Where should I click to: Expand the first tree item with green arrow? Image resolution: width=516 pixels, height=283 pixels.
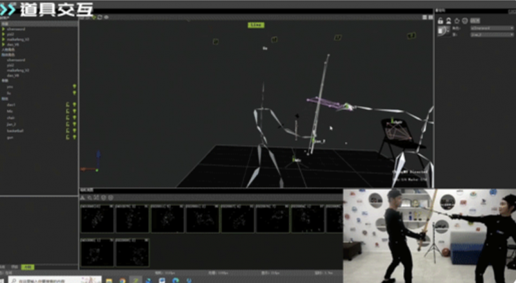tap(4, 29)
